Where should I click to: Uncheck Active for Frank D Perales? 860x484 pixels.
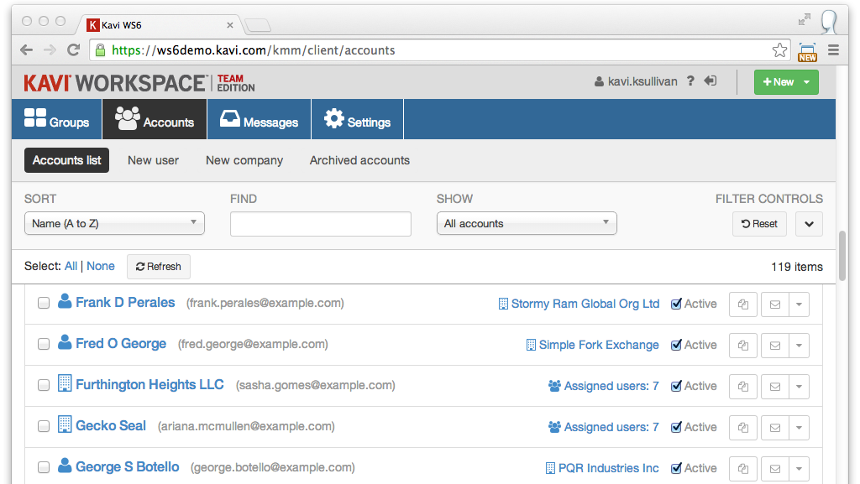[677, 304]
